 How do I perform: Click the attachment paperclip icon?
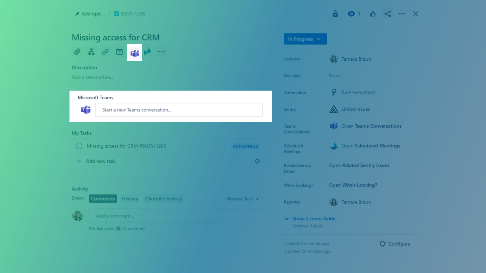tap(77, 52)
